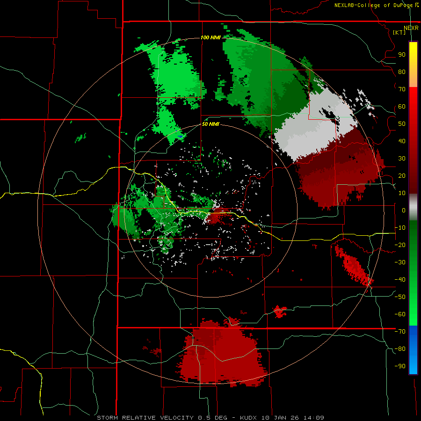Click the blue segment of the velocity color bar
The image size is (421, 421).
pyautogui.click(x=413, y=350)
